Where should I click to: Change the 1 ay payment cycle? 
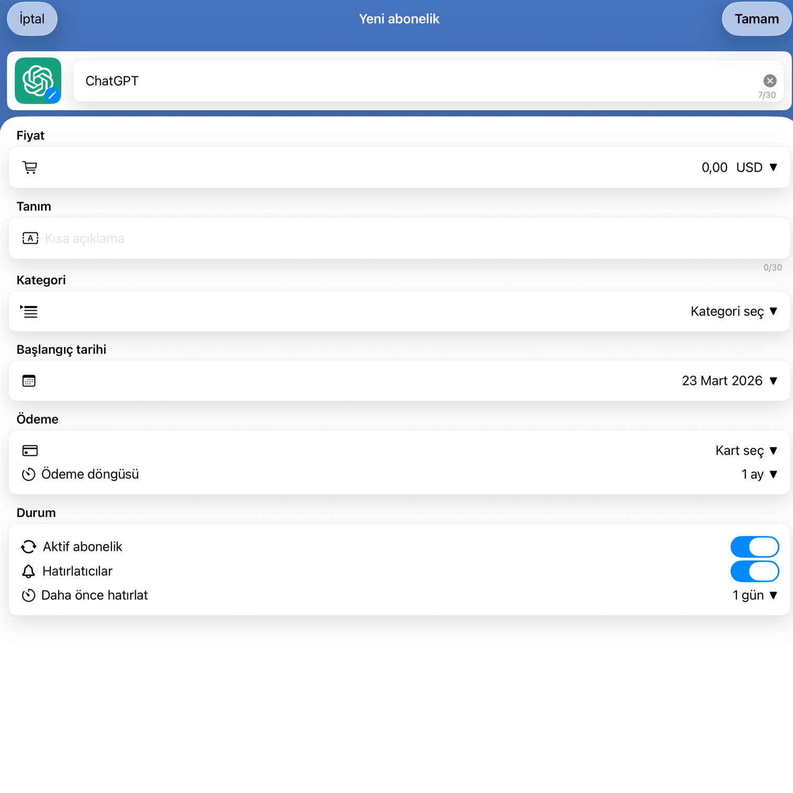[759, 474]
